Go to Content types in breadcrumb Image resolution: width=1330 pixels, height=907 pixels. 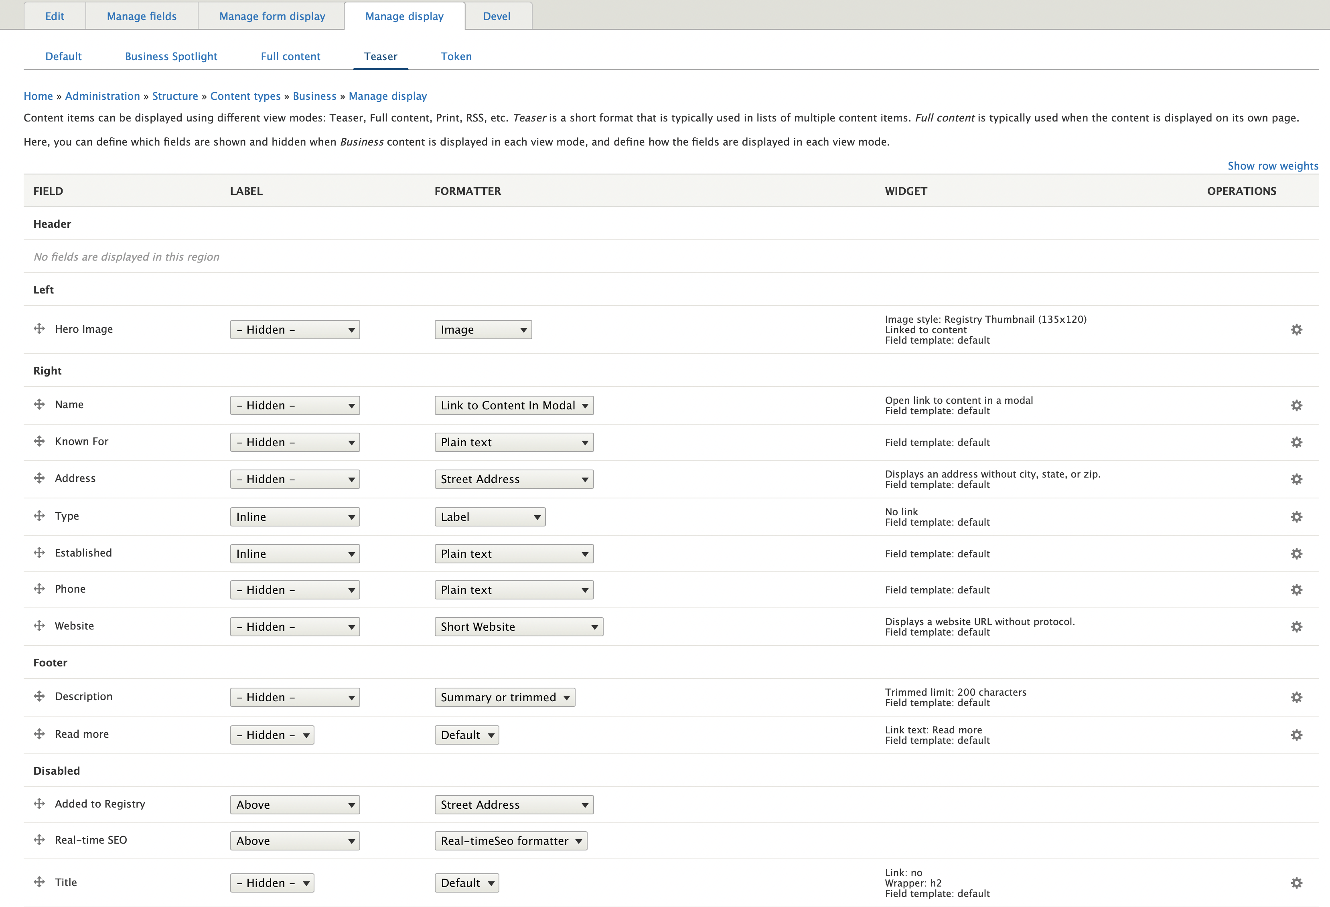coord(245,96)
